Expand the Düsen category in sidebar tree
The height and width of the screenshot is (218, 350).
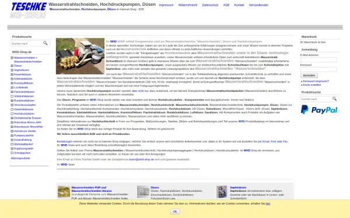pyautogui.click(x=12, y=66)
